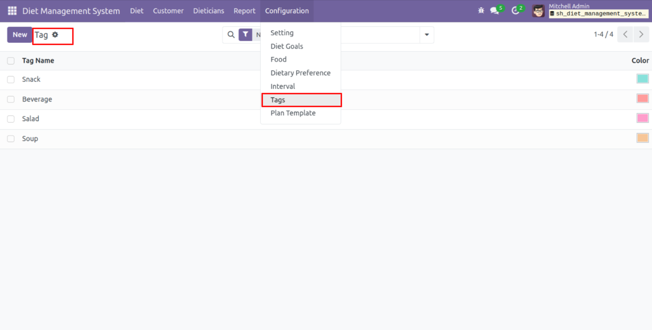Click the filter funnel icon
This screenshot has height=330, width=652.
point(245,35)
